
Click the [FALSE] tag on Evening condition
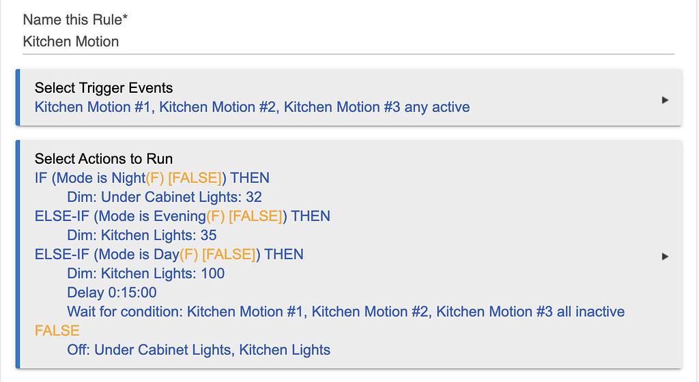click(x=255, y=216)
